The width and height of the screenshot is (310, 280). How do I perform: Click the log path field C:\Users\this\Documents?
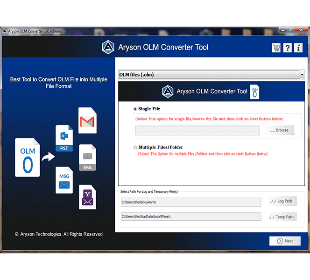191,202
